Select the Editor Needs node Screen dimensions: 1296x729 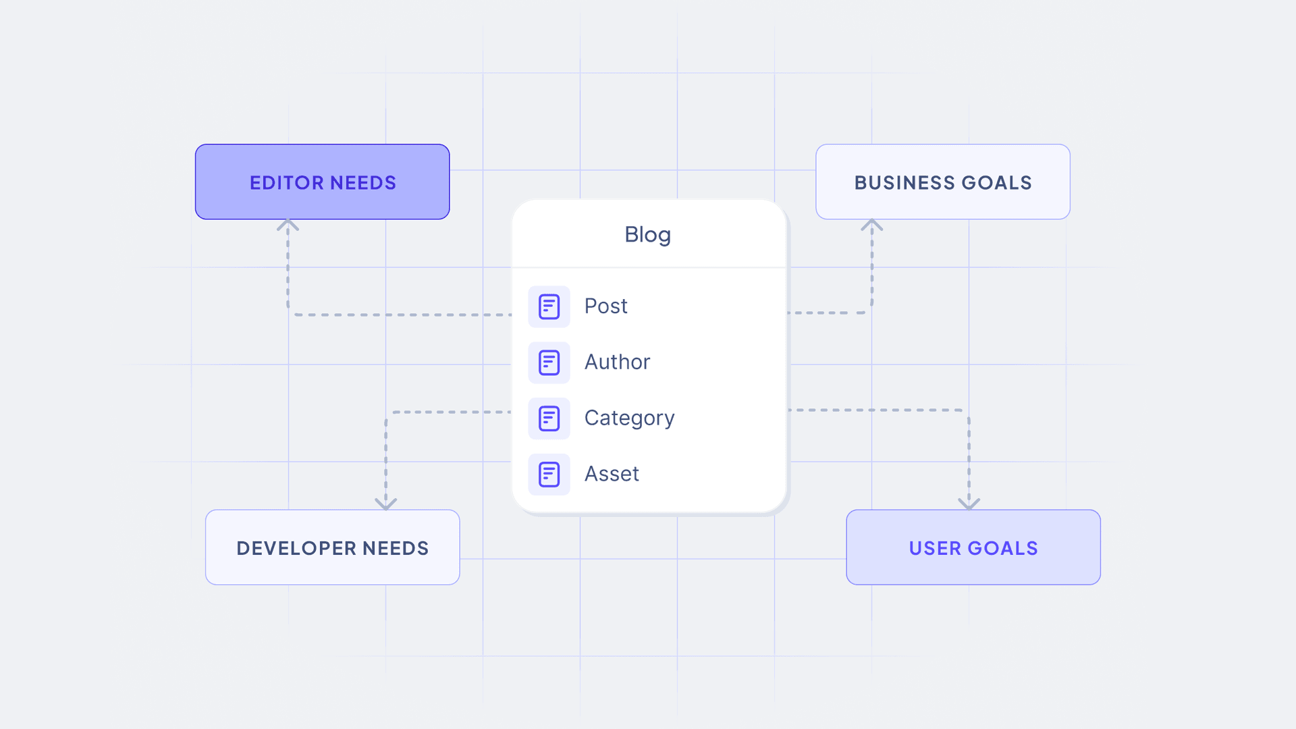point(322,182)
